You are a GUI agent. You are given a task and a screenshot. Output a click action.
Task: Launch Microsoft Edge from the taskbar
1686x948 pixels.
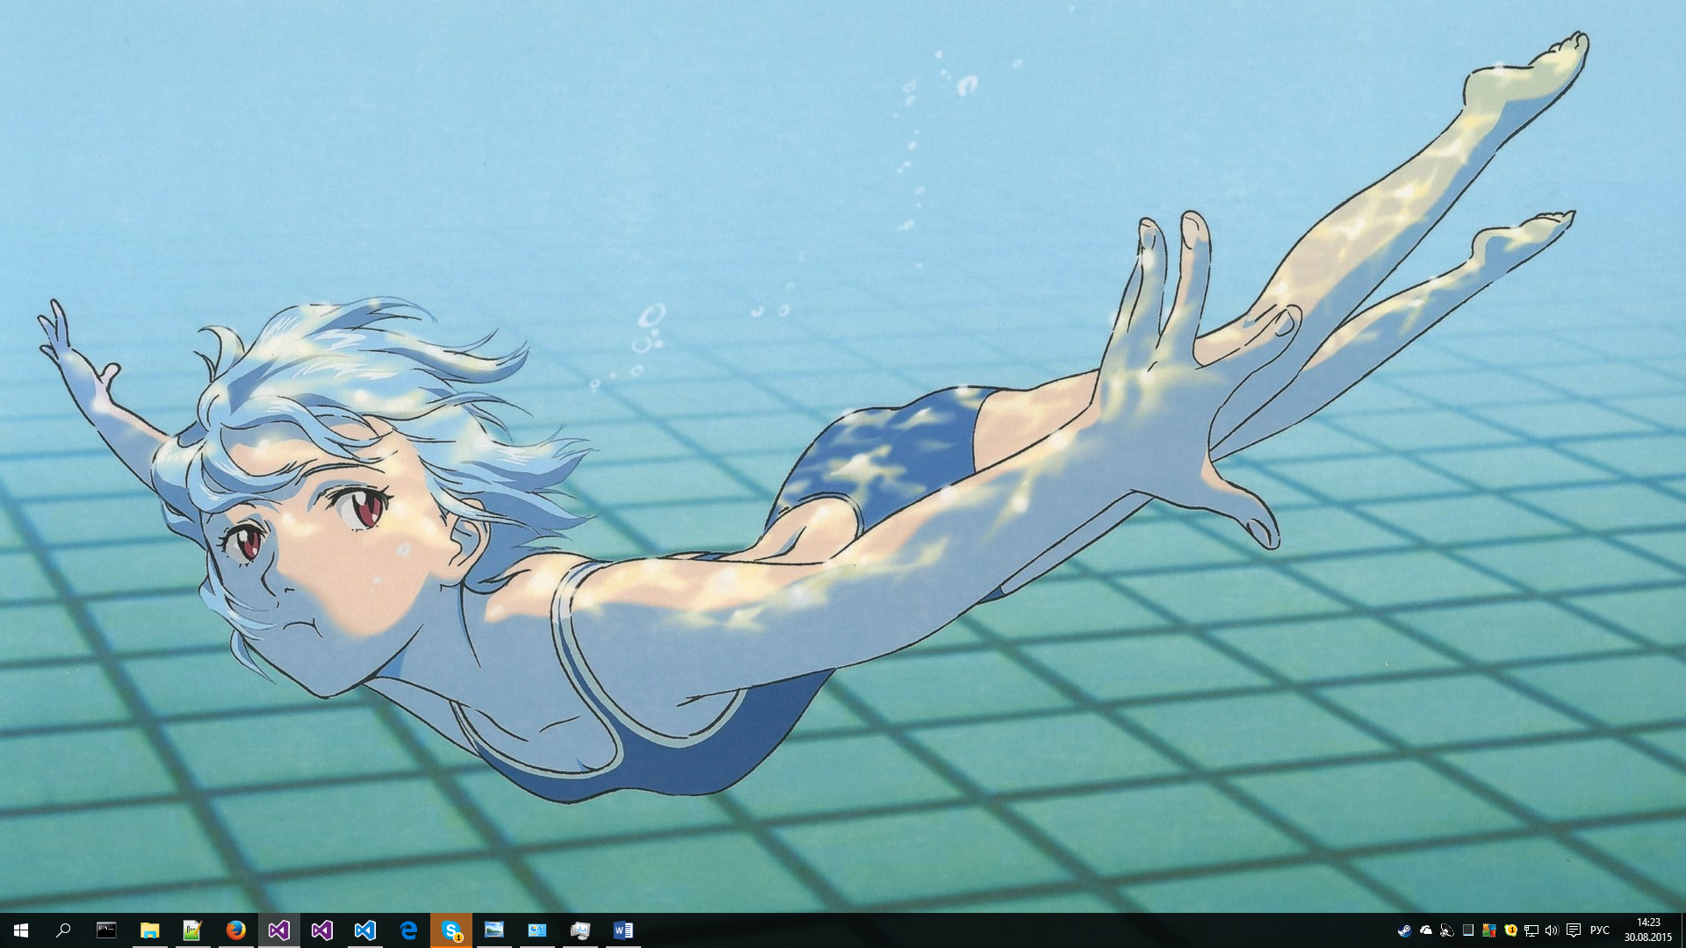pos(408,930)
